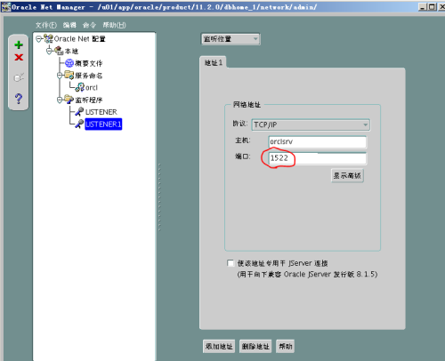Open the 文件(F) menu
Viewport: 445px width, 361px height.
[46, 25]
